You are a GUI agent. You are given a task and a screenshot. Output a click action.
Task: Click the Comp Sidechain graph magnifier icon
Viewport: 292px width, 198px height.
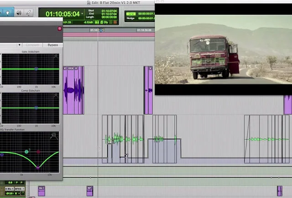[x=56, y=95]
